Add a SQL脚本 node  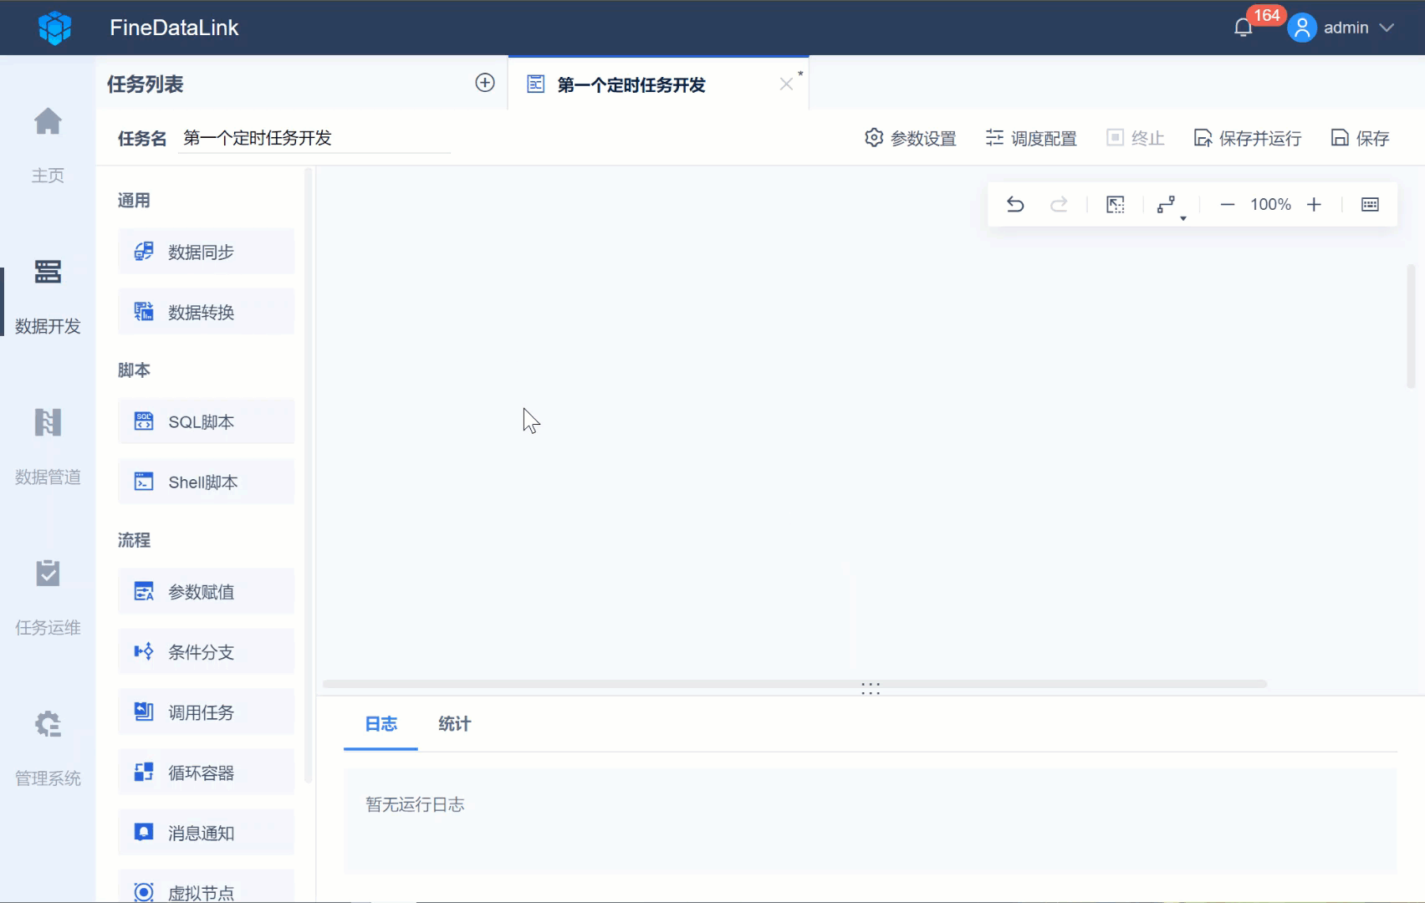pyautogui.click(x=206, y=421)
